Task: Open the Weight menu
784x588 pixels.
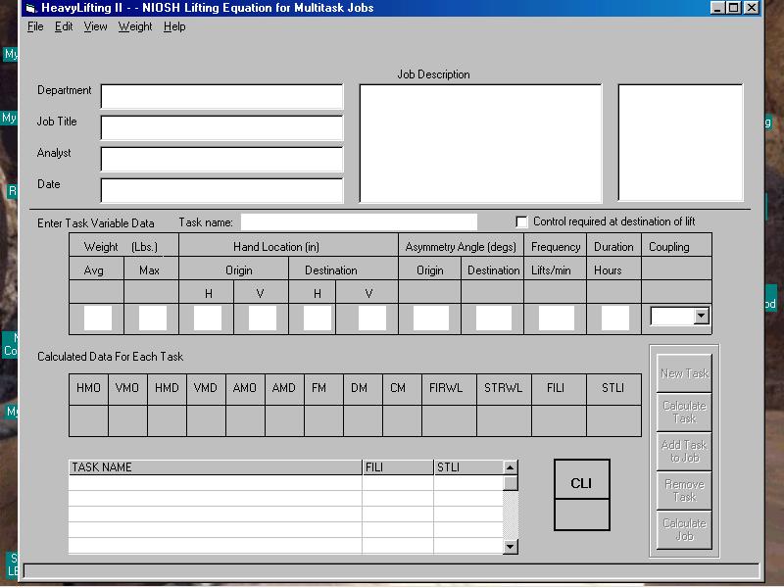Action: [x=134, y=26]
